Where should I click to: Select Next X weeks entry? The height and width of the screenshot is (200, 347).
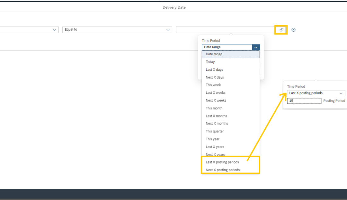pyautogui.click(x=216, y=100)
